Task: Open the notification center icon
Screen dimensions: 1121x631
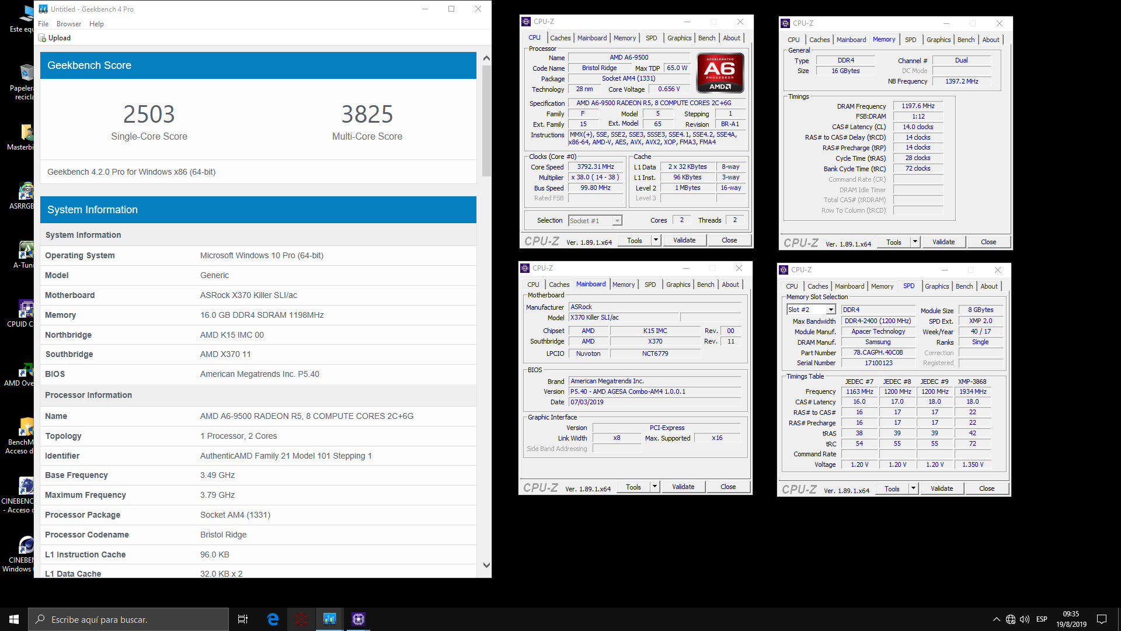Action: click(x=1102, y=619)
